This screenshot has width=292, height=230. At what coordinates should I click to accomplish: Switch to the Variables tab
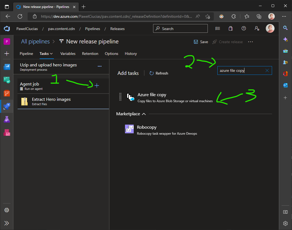click(68, 54)
